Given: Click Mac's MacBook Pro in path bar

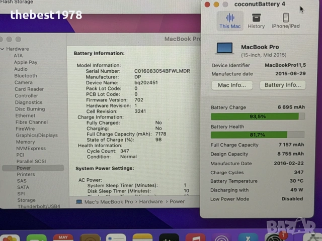Looking at the screenshot, I should (109, 202).
